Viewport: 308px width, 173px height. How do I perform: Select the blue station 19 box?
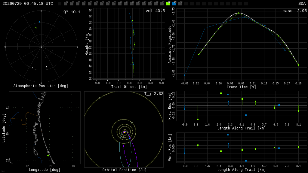coord(174,4)
